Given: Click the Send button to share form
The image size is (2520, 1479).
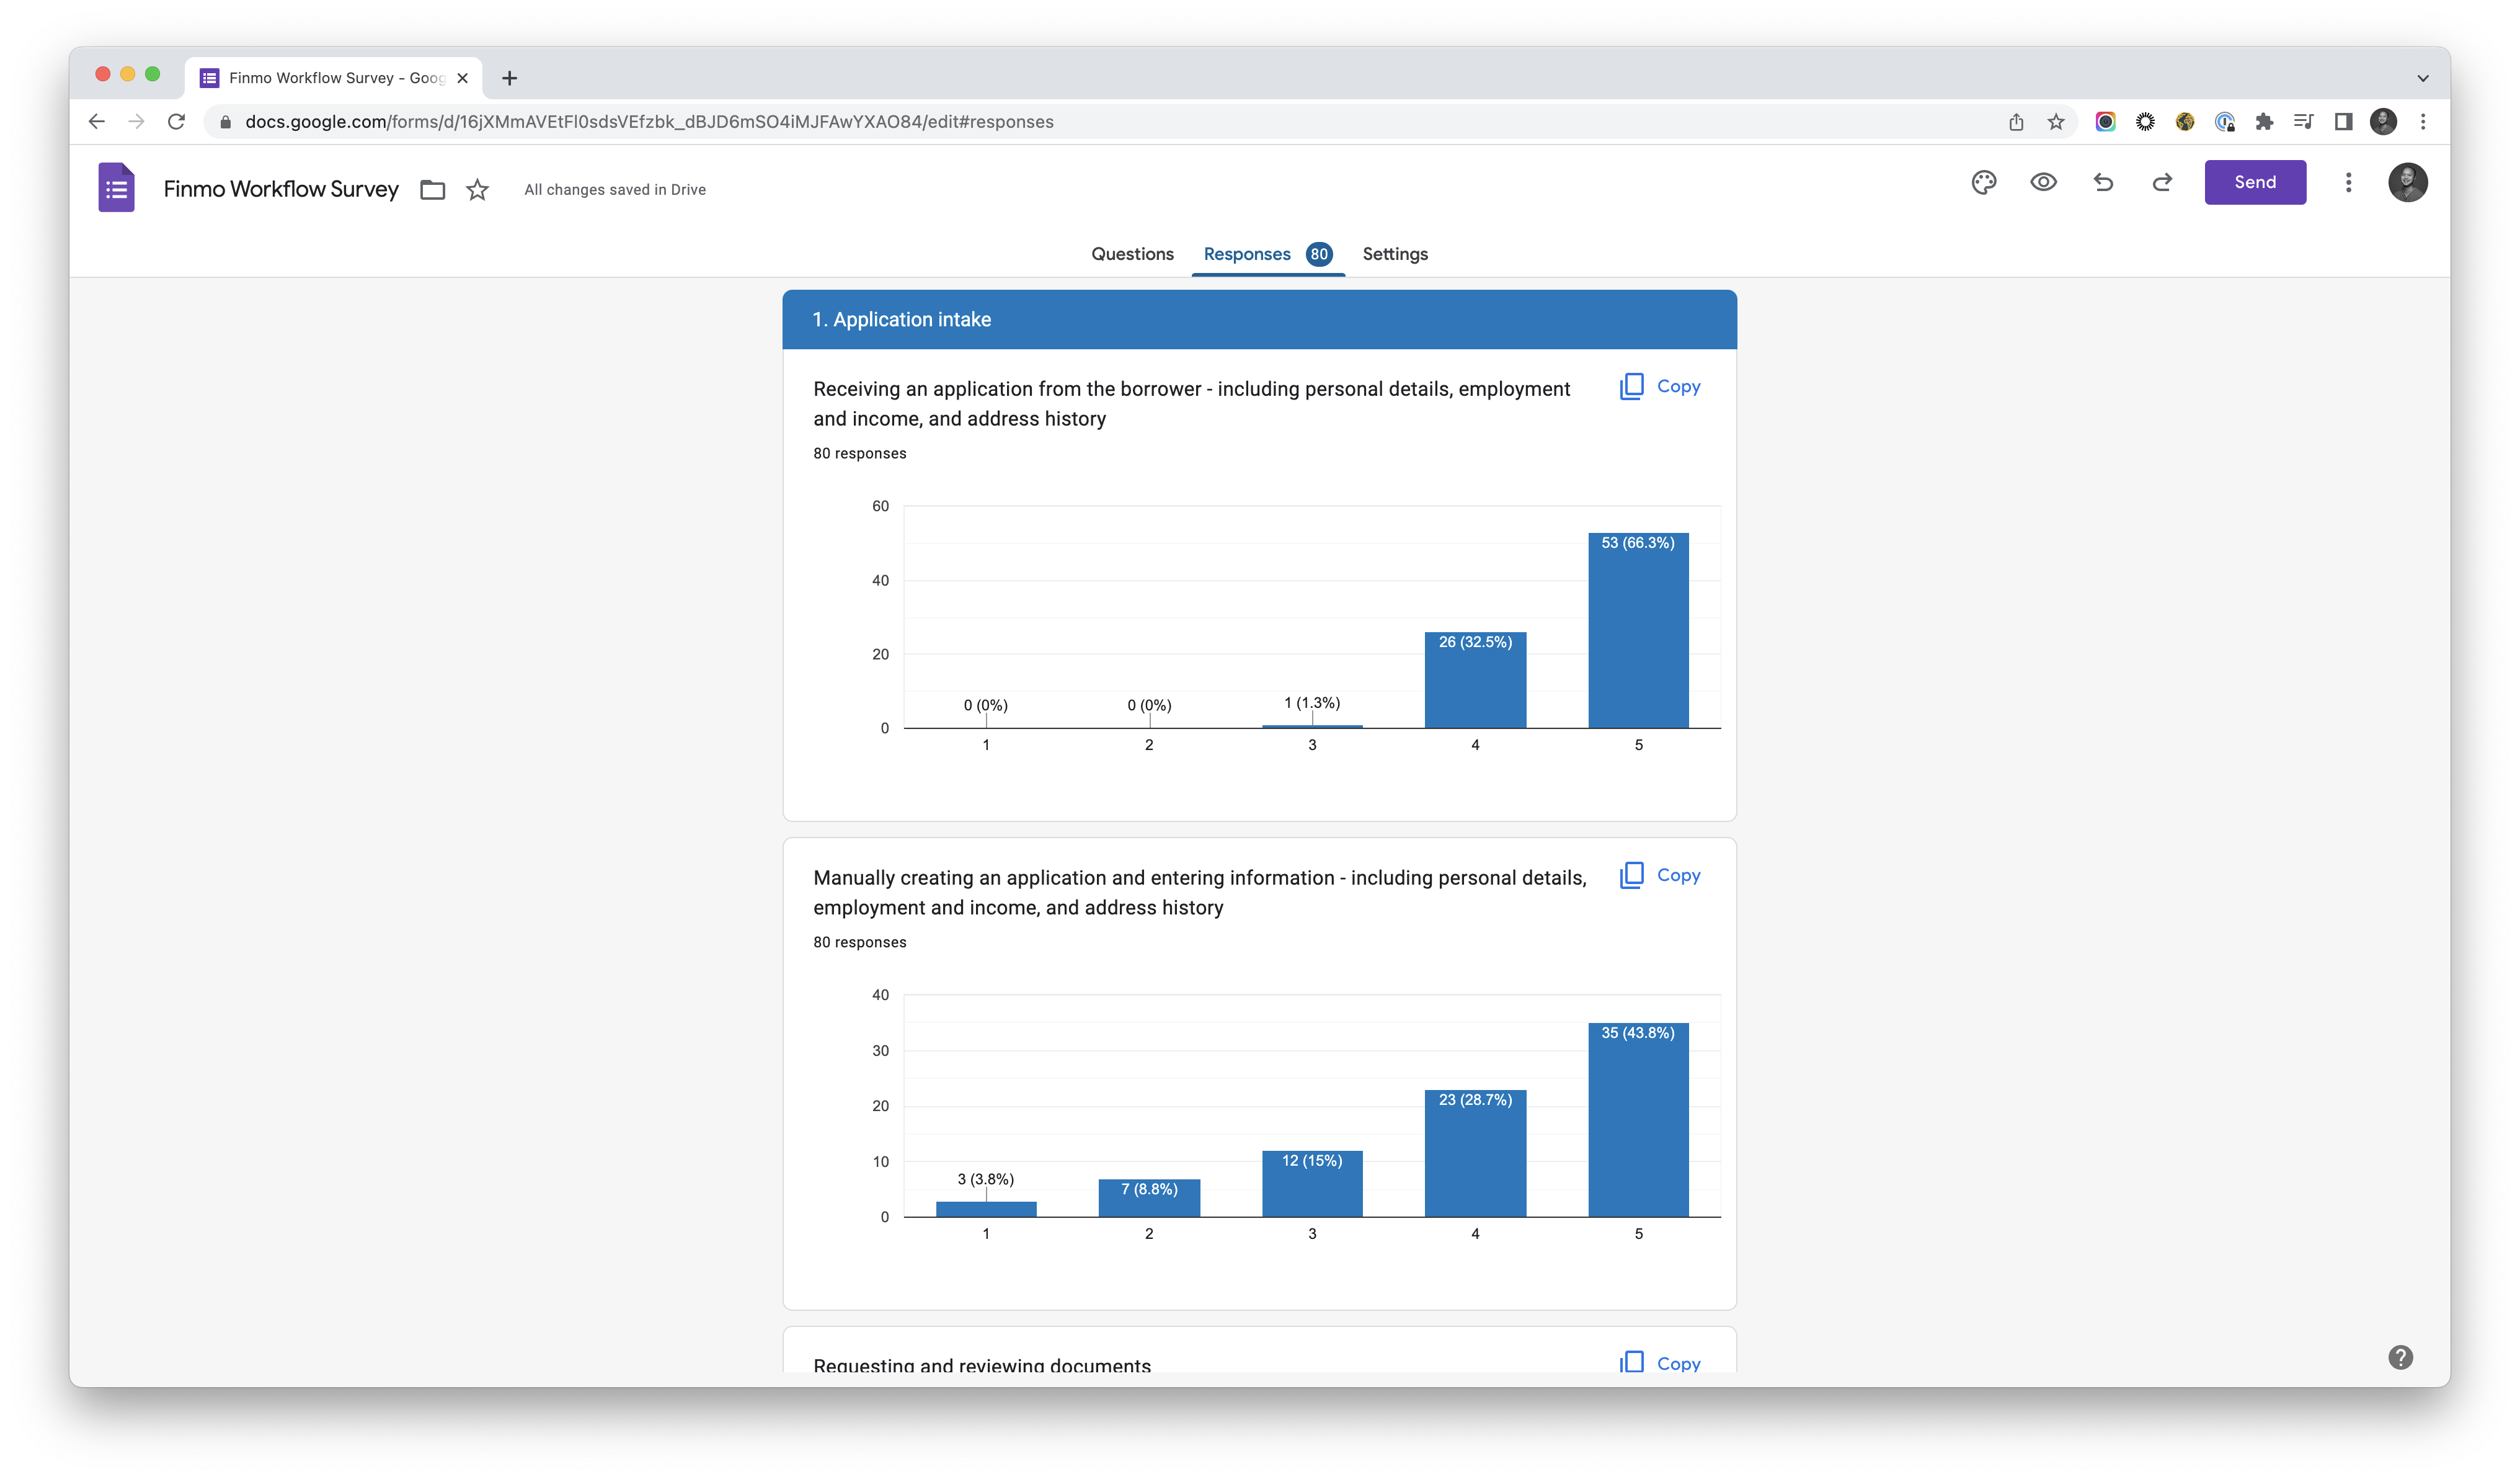Looking at the screenshot, I should tap(2254, 181).
